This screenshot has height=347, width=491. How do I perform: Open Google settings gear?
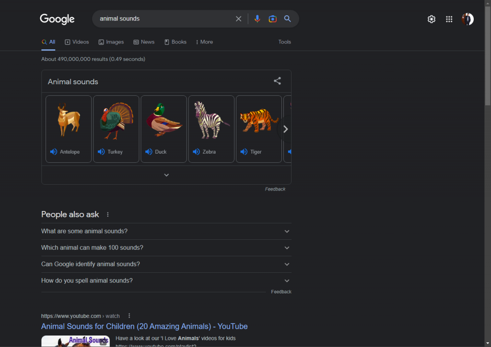point(432,19)
